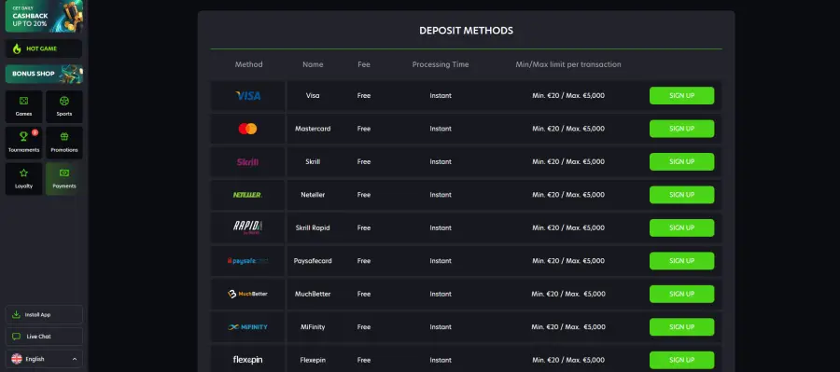Click the Mastercard logo
The width and height of the screenshot is (840, 372).
click(x=247, y=129)
